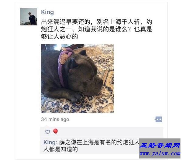182x160 pixels.
Task: Tap the heart like icon
Action: point(48,132)
